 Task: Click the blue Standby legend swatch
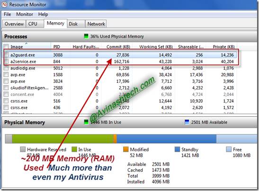[177, 149]
